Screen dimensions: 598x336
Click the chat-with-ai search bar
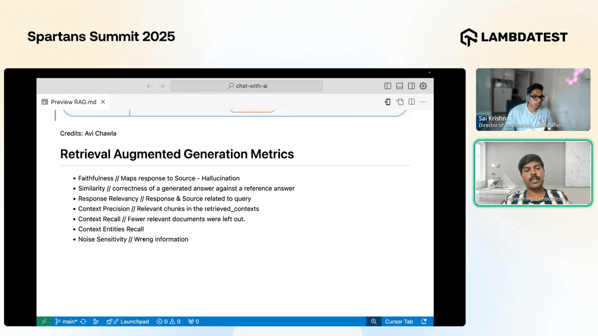[247, 85]
